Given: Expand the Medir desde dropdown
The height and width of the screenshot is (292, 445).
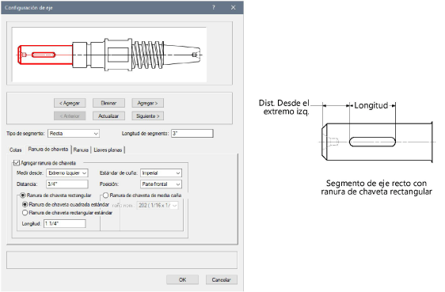Looking at the screenshot, I should point(67,173).
